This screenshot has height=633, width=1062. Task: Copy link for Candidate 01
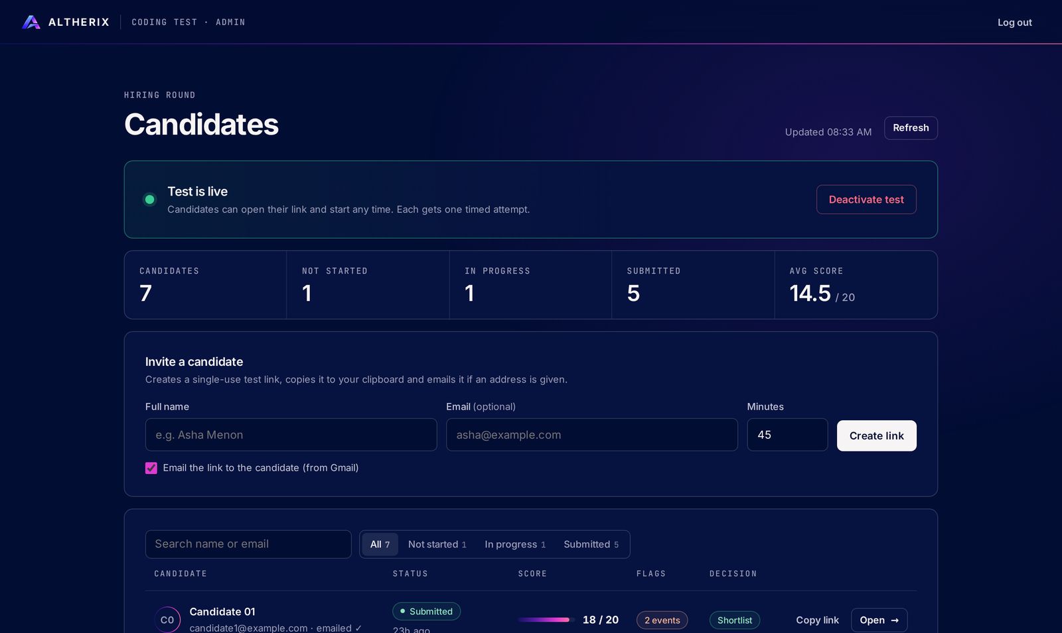(817, 620)
